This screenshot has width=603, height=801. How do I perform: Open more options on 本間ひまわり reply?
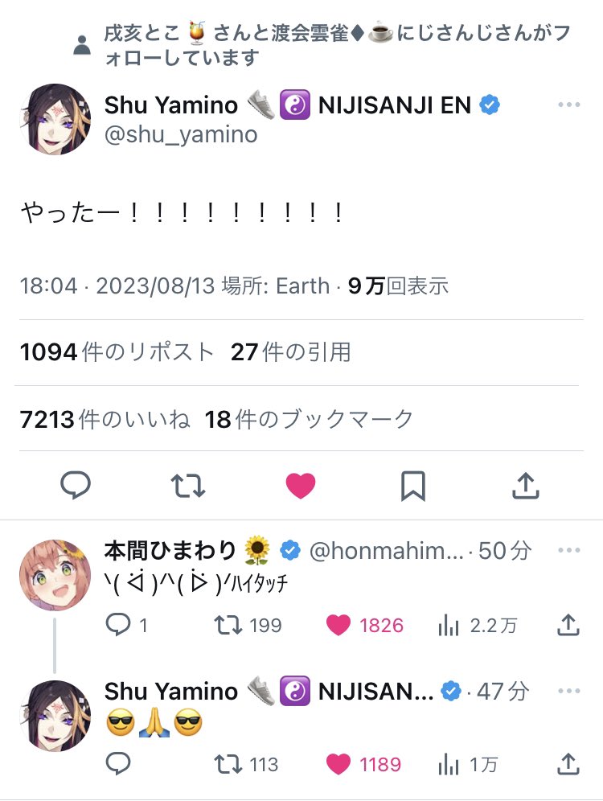(x=568, y=551)
